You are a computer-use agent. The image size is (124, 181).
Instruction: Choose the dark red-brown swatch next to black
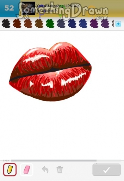[x=17, y=24]
